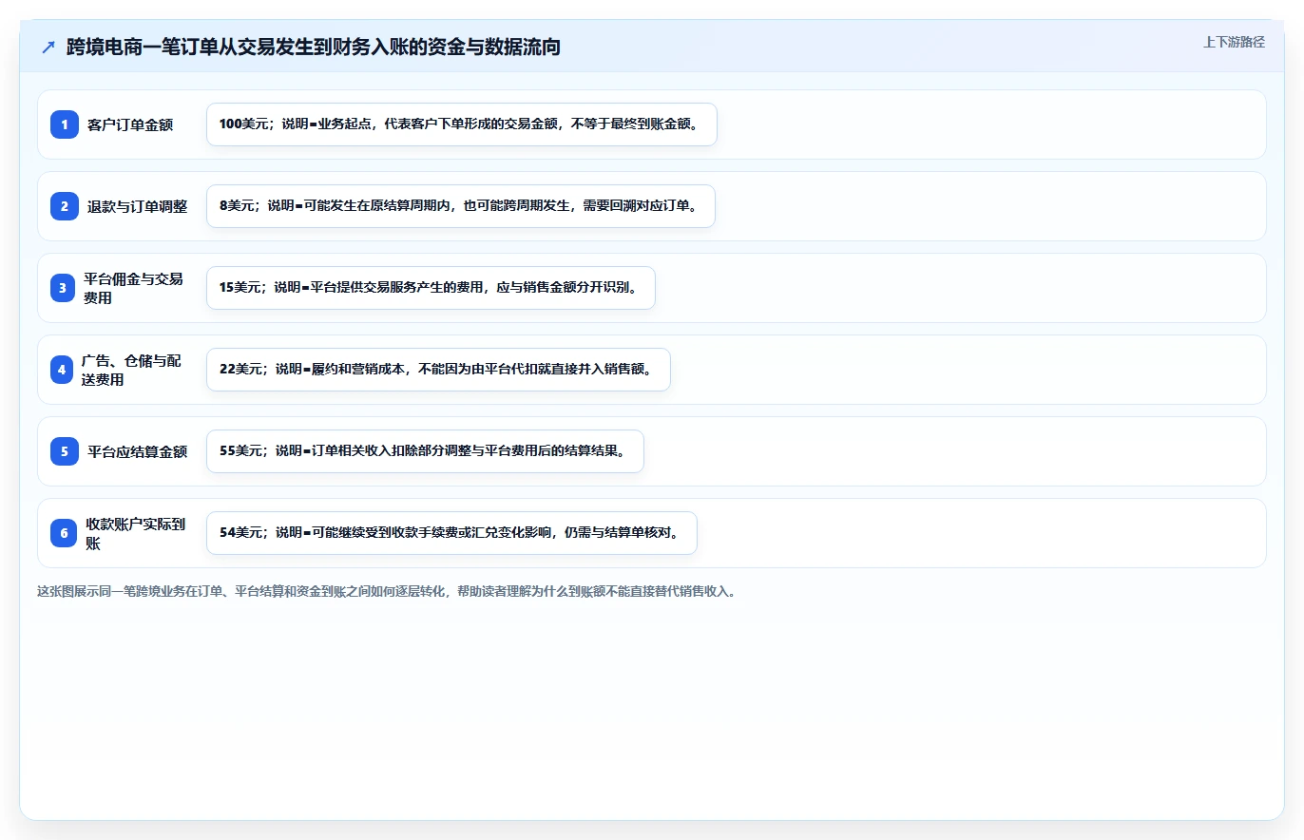
Task: Click the 收款账户实际到账 label
Action: pos(135,533)
